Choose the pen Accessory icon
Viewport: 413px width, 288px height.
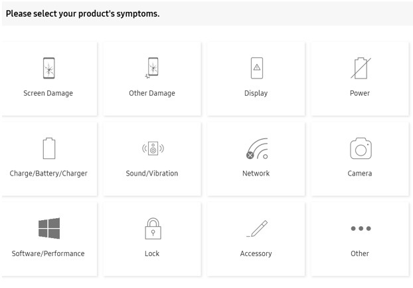(x=257, y=229)
